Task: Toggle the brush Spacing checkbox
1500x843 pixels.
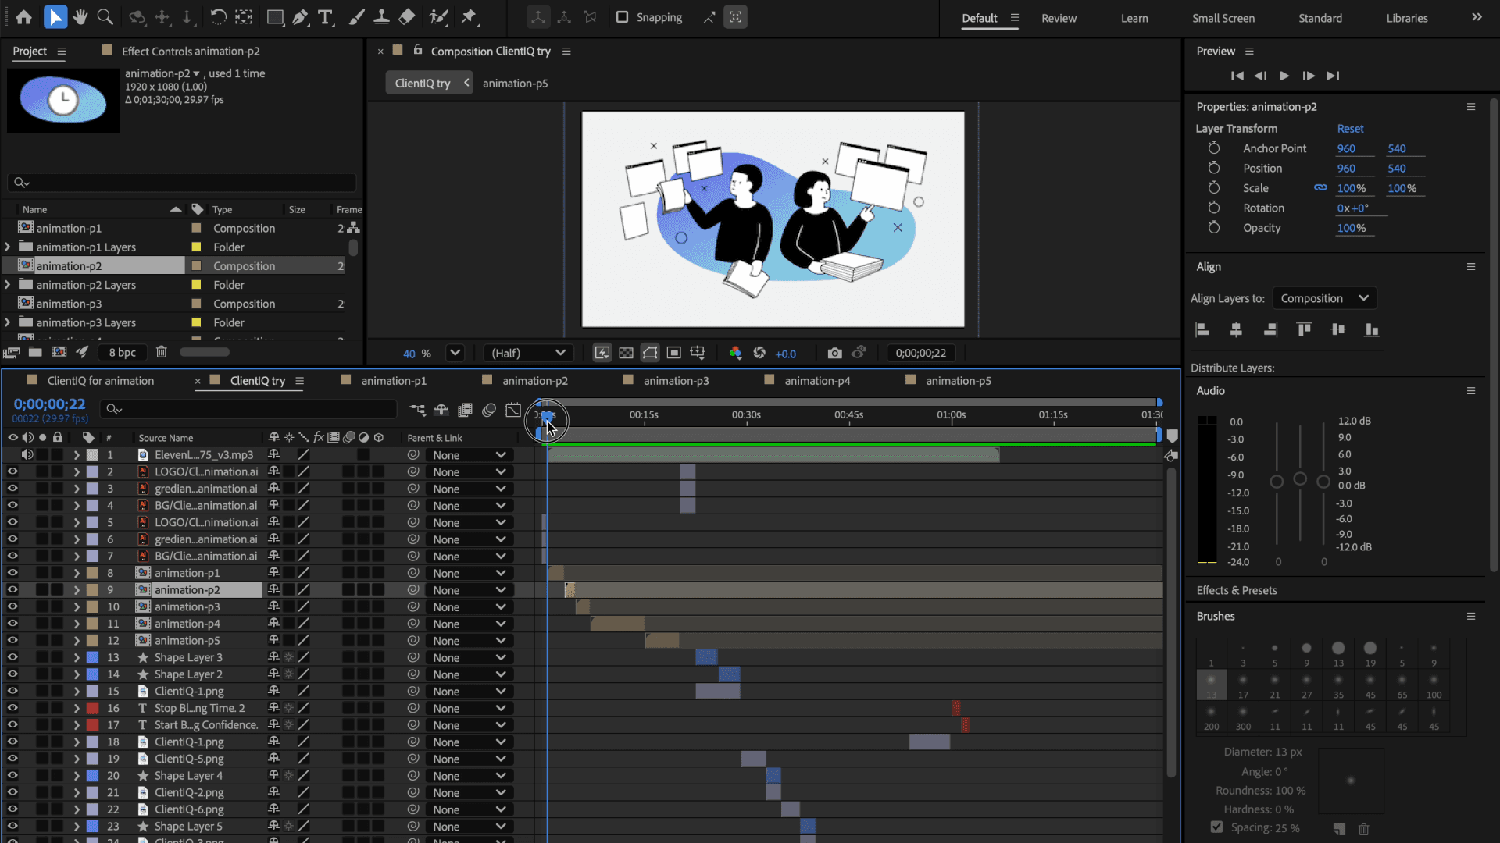Action: click(1216, 827)
